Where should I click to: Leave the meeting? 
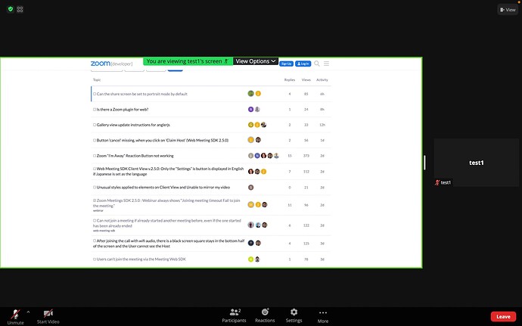[503, 317]
